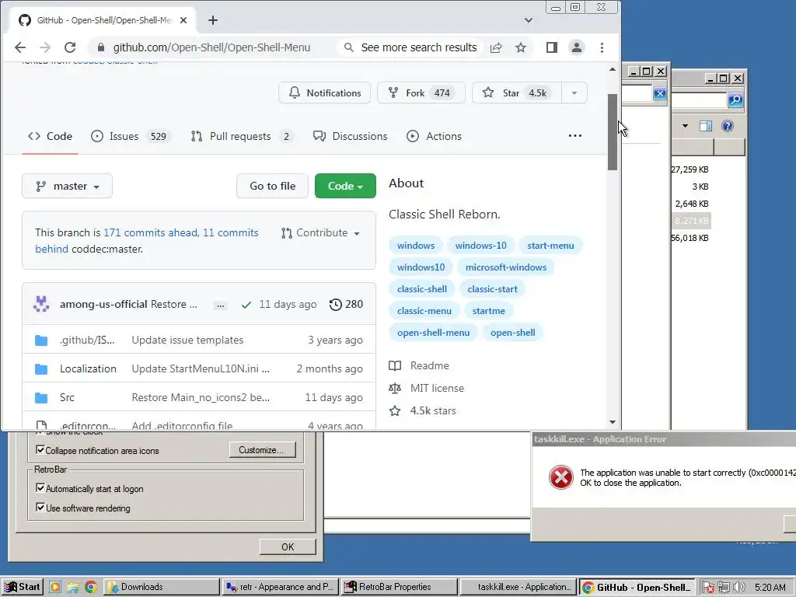Toggle Collapse notification area icons checkbox

40,450
